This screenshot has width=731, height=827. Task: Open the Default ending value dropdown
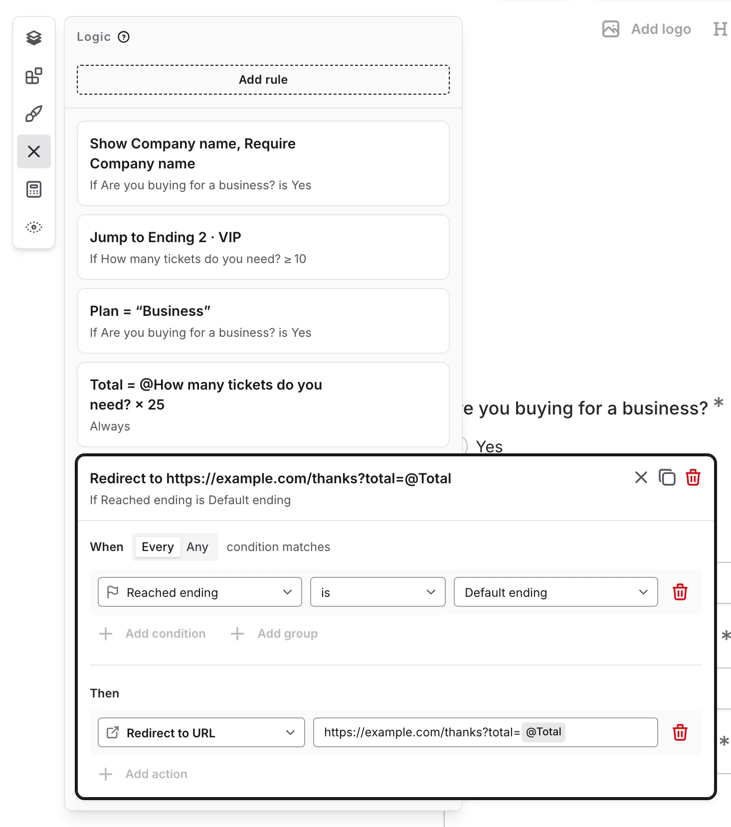click(556, 592)
